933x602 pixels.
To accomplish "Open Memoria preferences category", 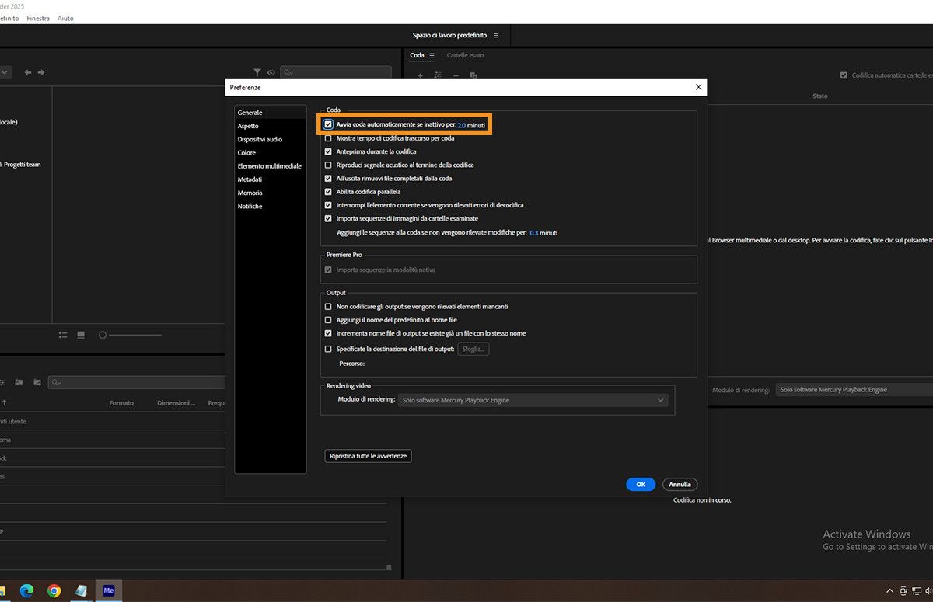I will click(271, 193).
